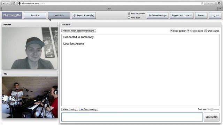Click the downloads icon in the browser toolbar
Image resolution: width=223 pixels, height=125 pixels.
[219, 3]
